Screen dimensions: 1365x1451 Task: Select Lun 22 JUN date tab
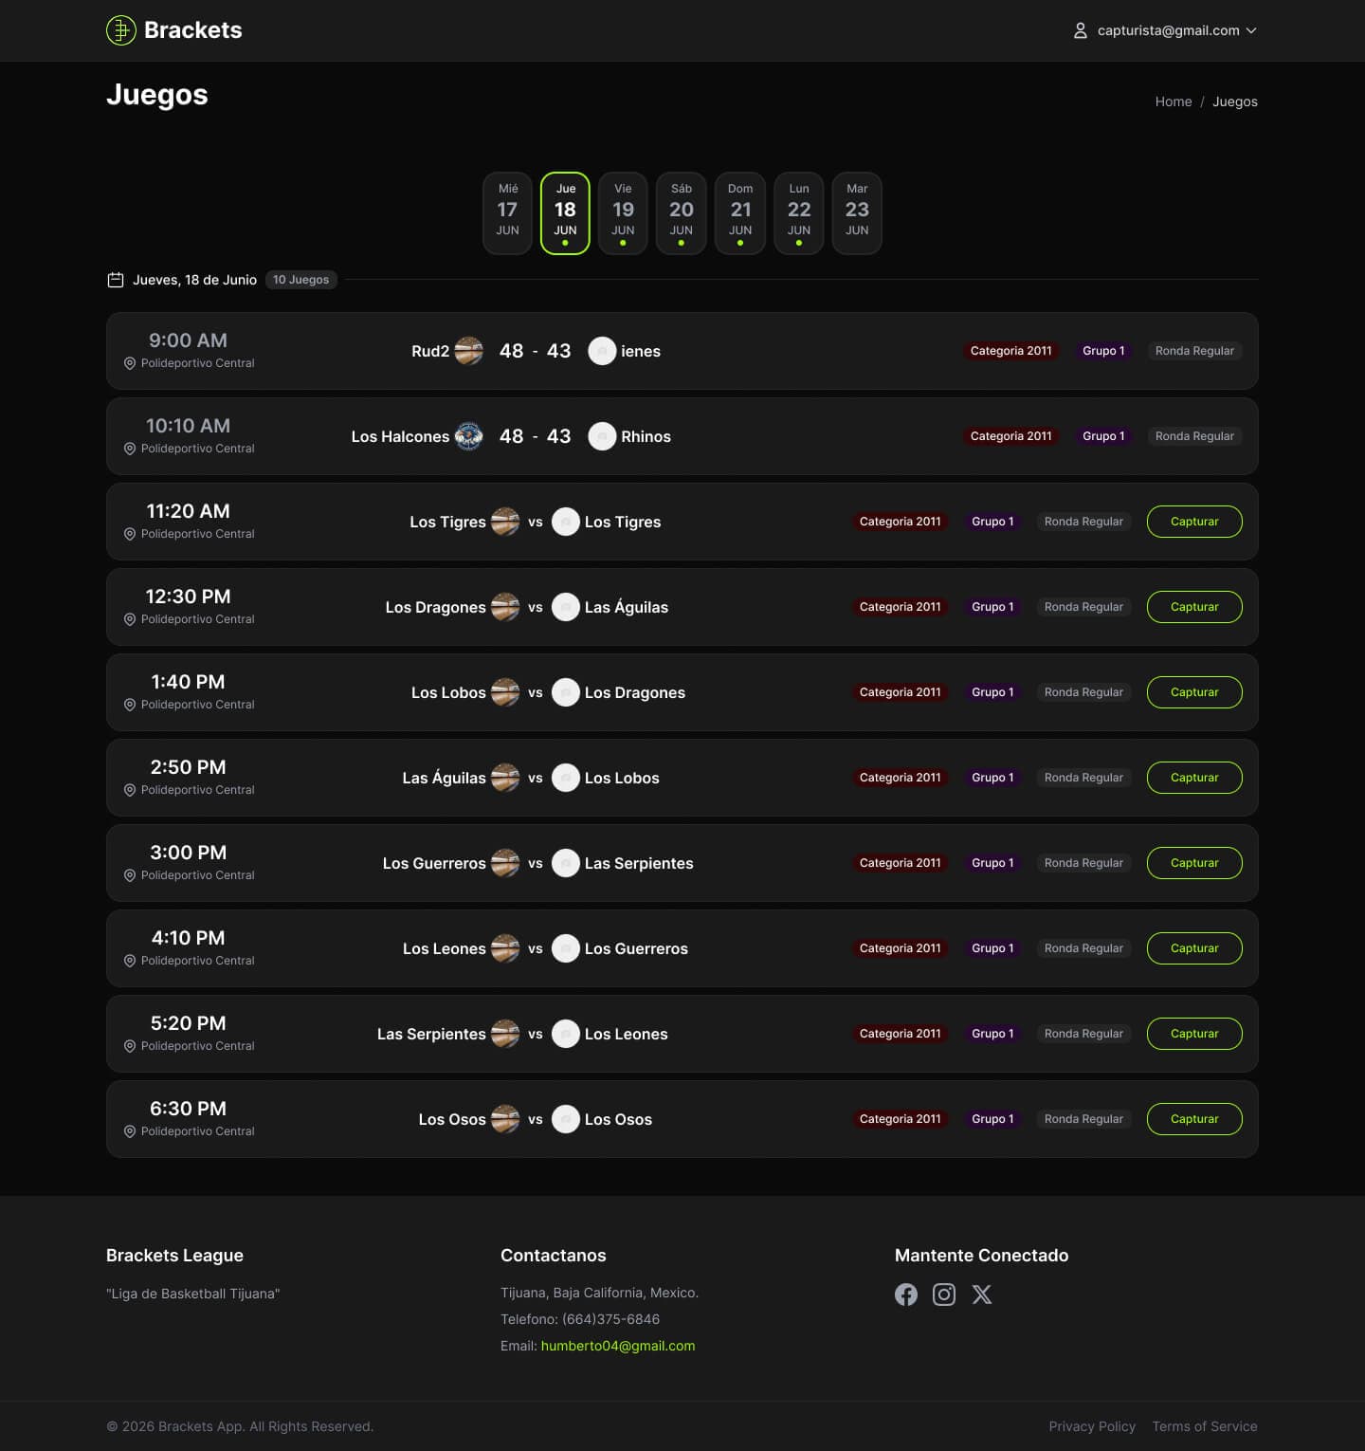799,213
